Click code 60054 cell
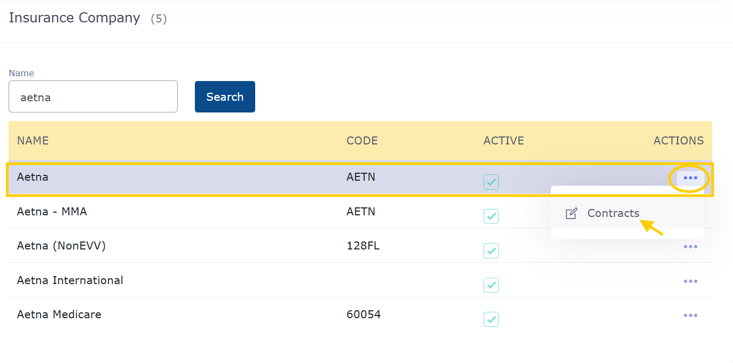This screenshot has width=733, height=363. pos(364,314)
